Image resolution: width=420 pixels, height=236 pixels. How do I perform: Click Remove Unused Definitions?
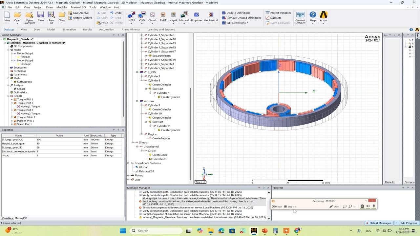coord(241,18)
